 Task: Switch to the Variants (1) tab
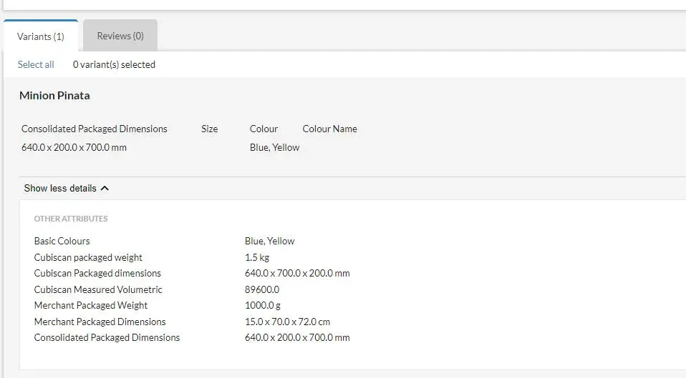pyautogui.click(x=41, y=36)
